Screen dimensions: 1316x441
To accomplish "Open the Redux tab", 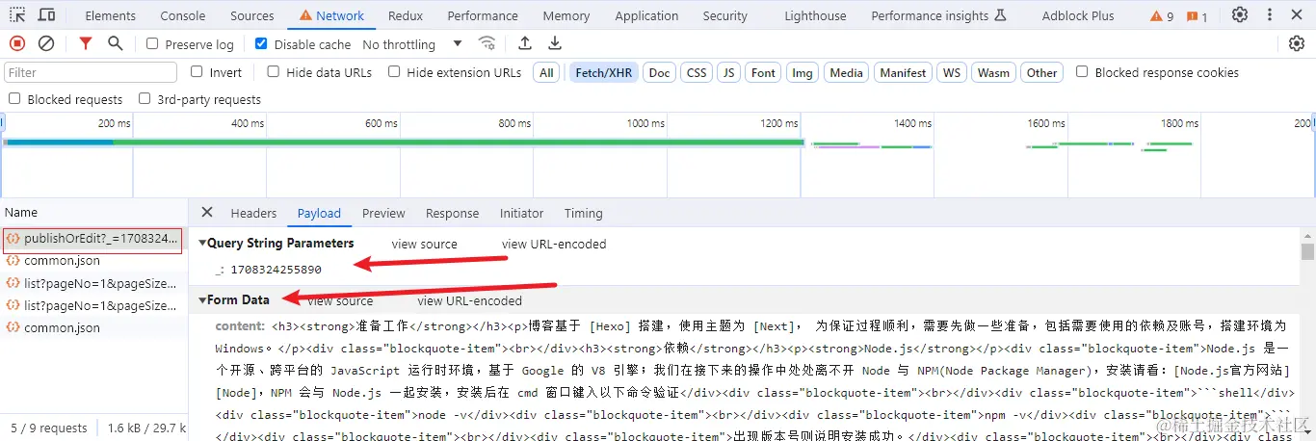I will [406, 15].
